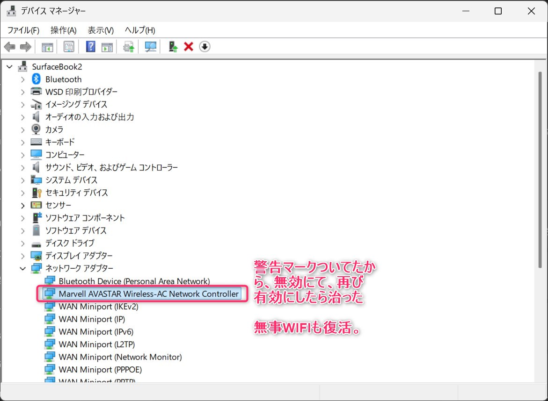Click the red X Uninstall device icon
Image resolution: width=548 pixels, height=401 pixels.
tap(189, 46)
